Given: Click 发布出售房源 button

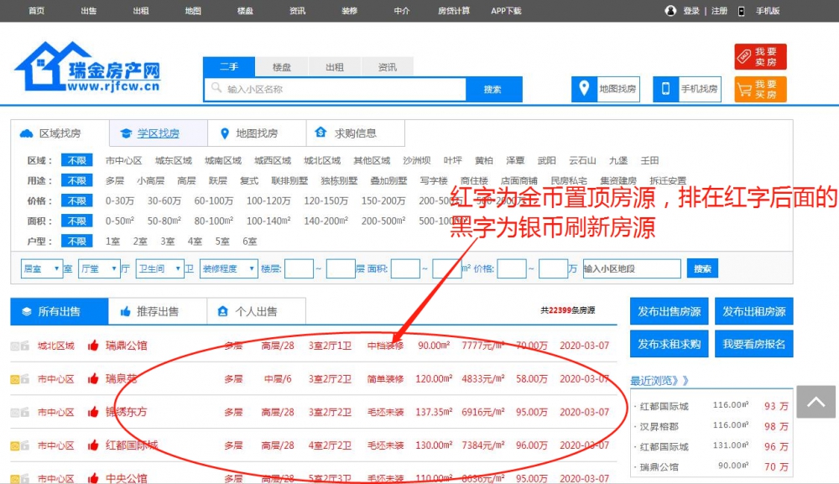Looking at the screenshot, I should coord(670,311).
